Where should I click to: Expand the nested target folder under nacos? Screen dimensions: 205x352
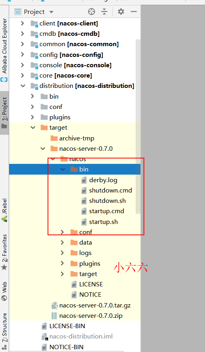pyautogui.click(x=62, y=274)
